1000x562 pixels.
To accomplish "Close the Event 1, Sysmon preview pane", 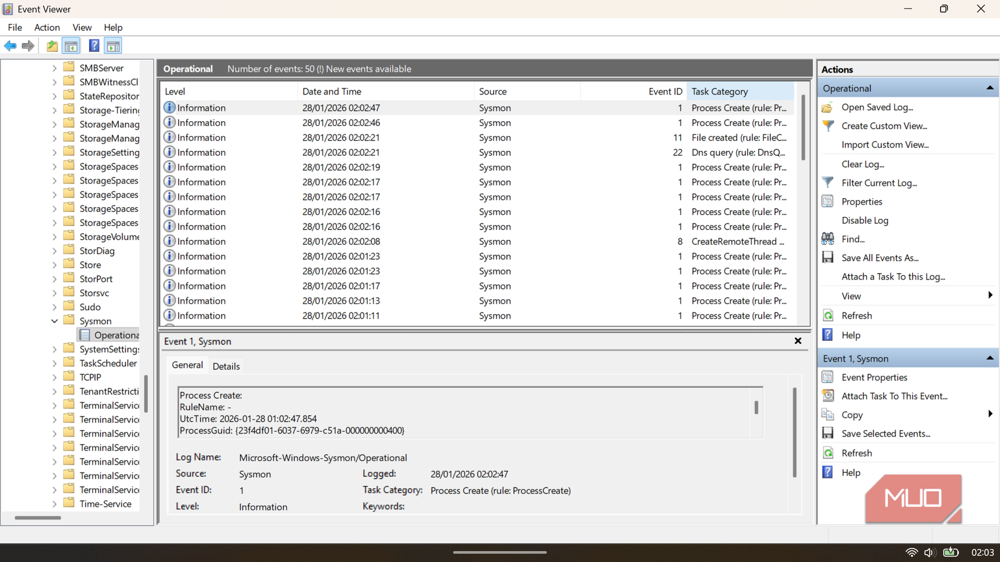I will coord(798,342).
